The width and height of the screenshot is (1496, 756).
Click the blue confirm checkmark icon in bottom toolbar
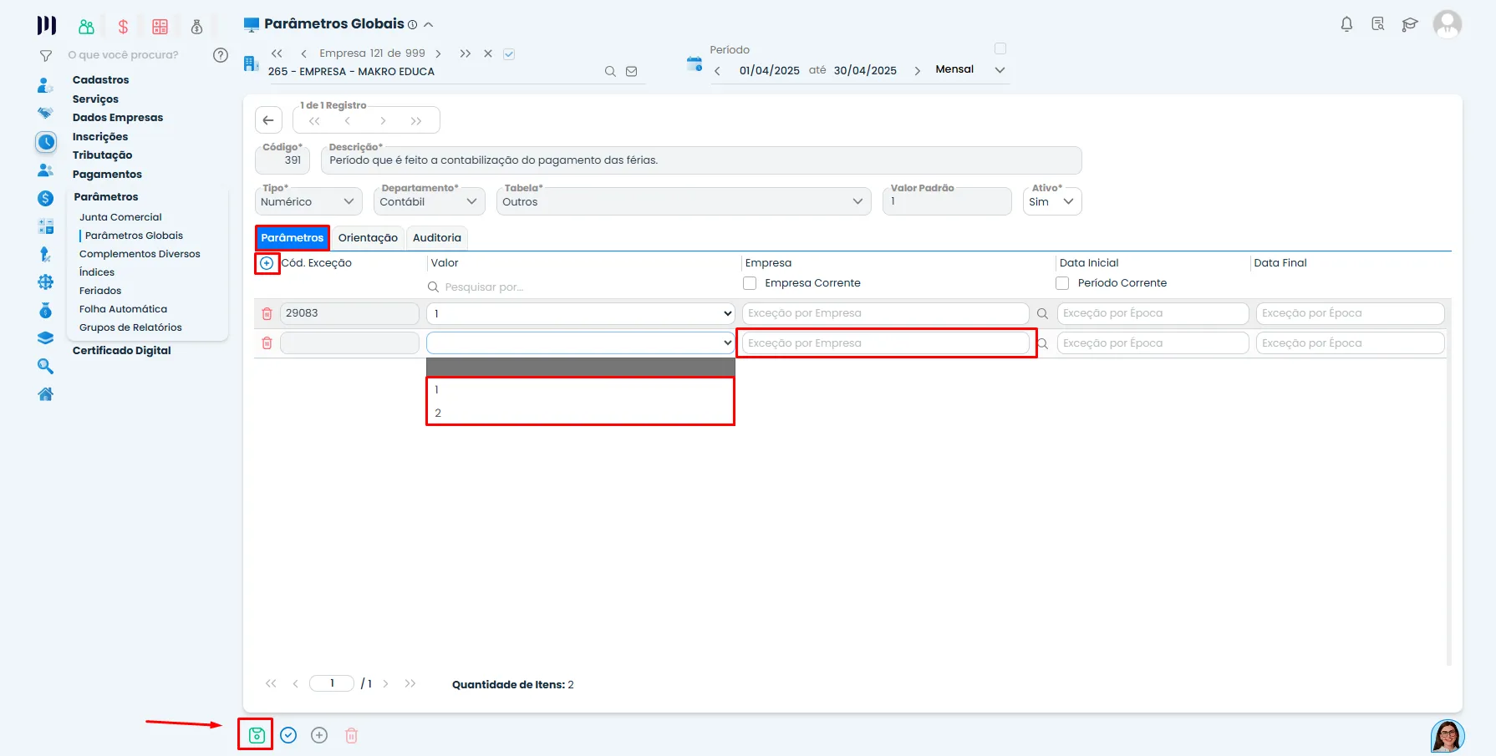coord(288,735)
